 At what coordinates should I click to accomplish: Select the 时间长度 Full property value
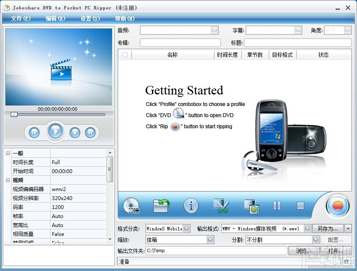pyautogui.click(x=78, y=162)
